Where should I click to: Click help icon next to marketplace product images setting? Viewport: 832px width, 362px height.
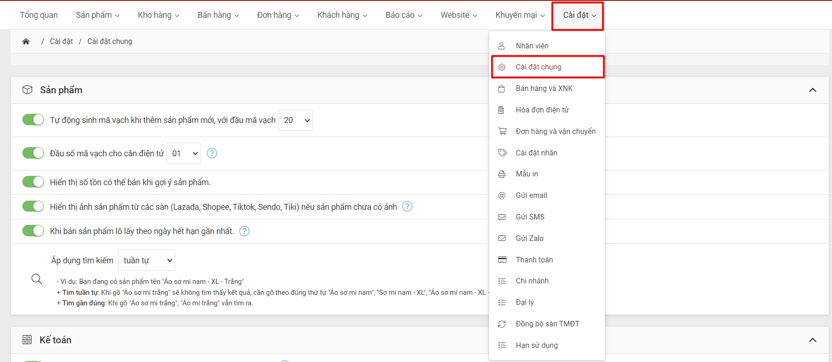(x=407, y=207)
